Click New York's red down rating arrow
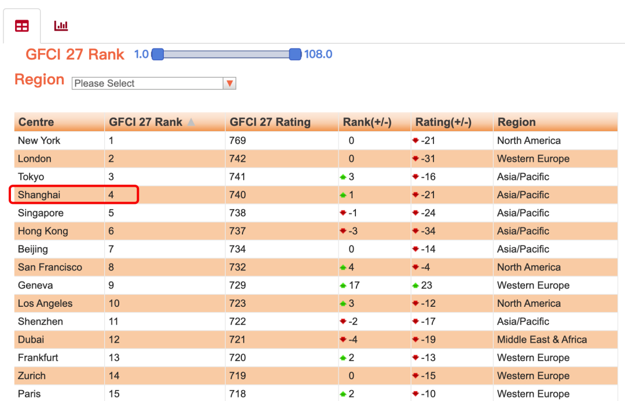The image size is (625, 401). pos(416,140)
